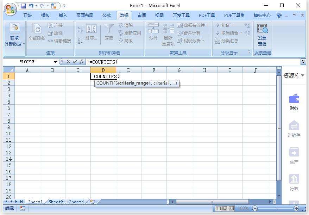
Task: Customize the Quick Access Toolbar dropdown
Action: (x=64, y=6)
